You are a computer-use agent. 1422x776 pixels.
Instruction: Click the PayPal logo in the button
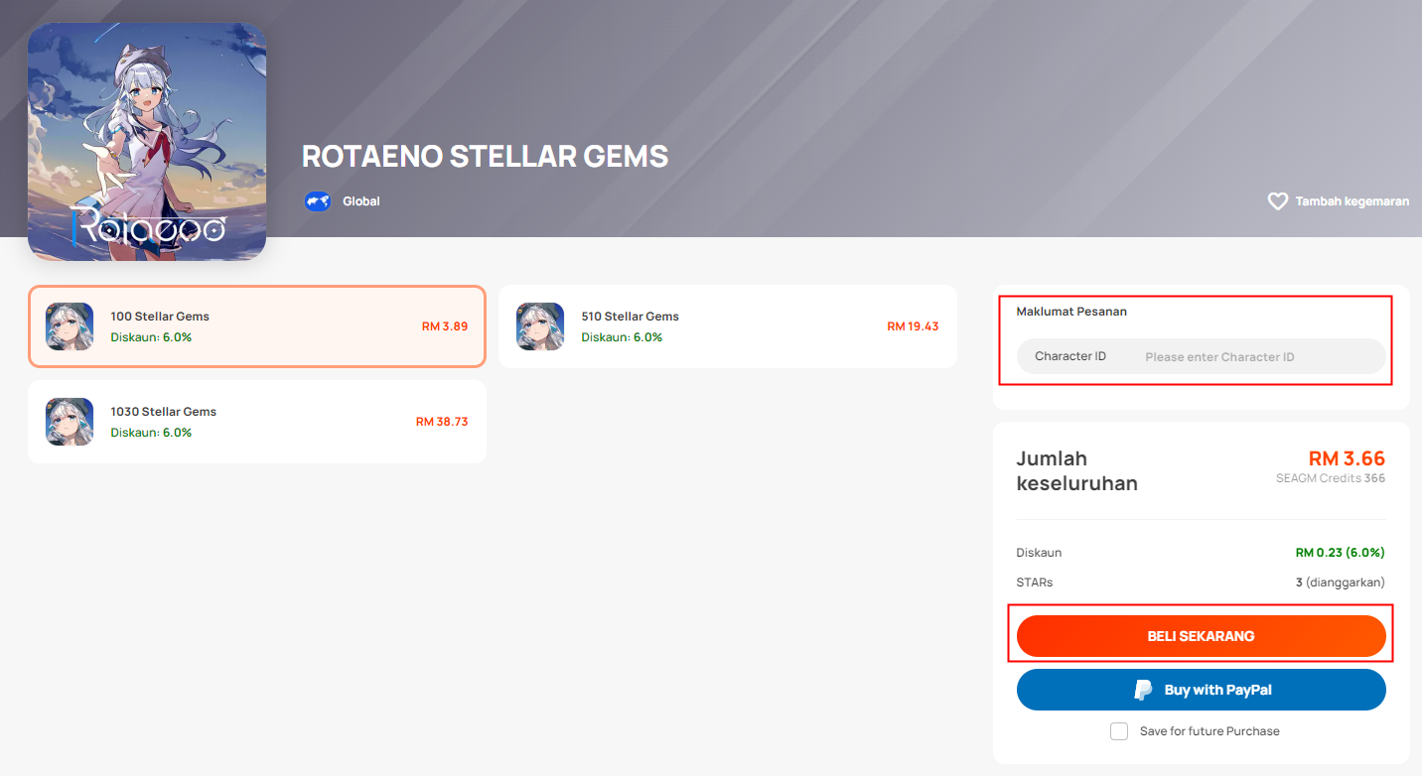pyautogui.click(x=1144, y=690)
